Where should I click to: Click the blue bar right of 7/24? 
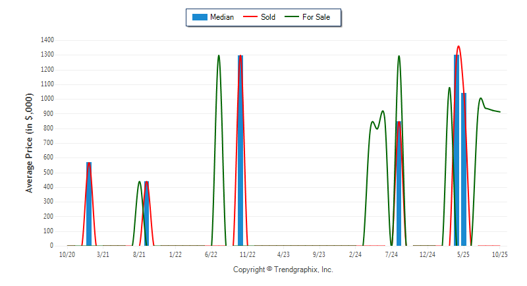pyautogui.click(x=399, y=185)
